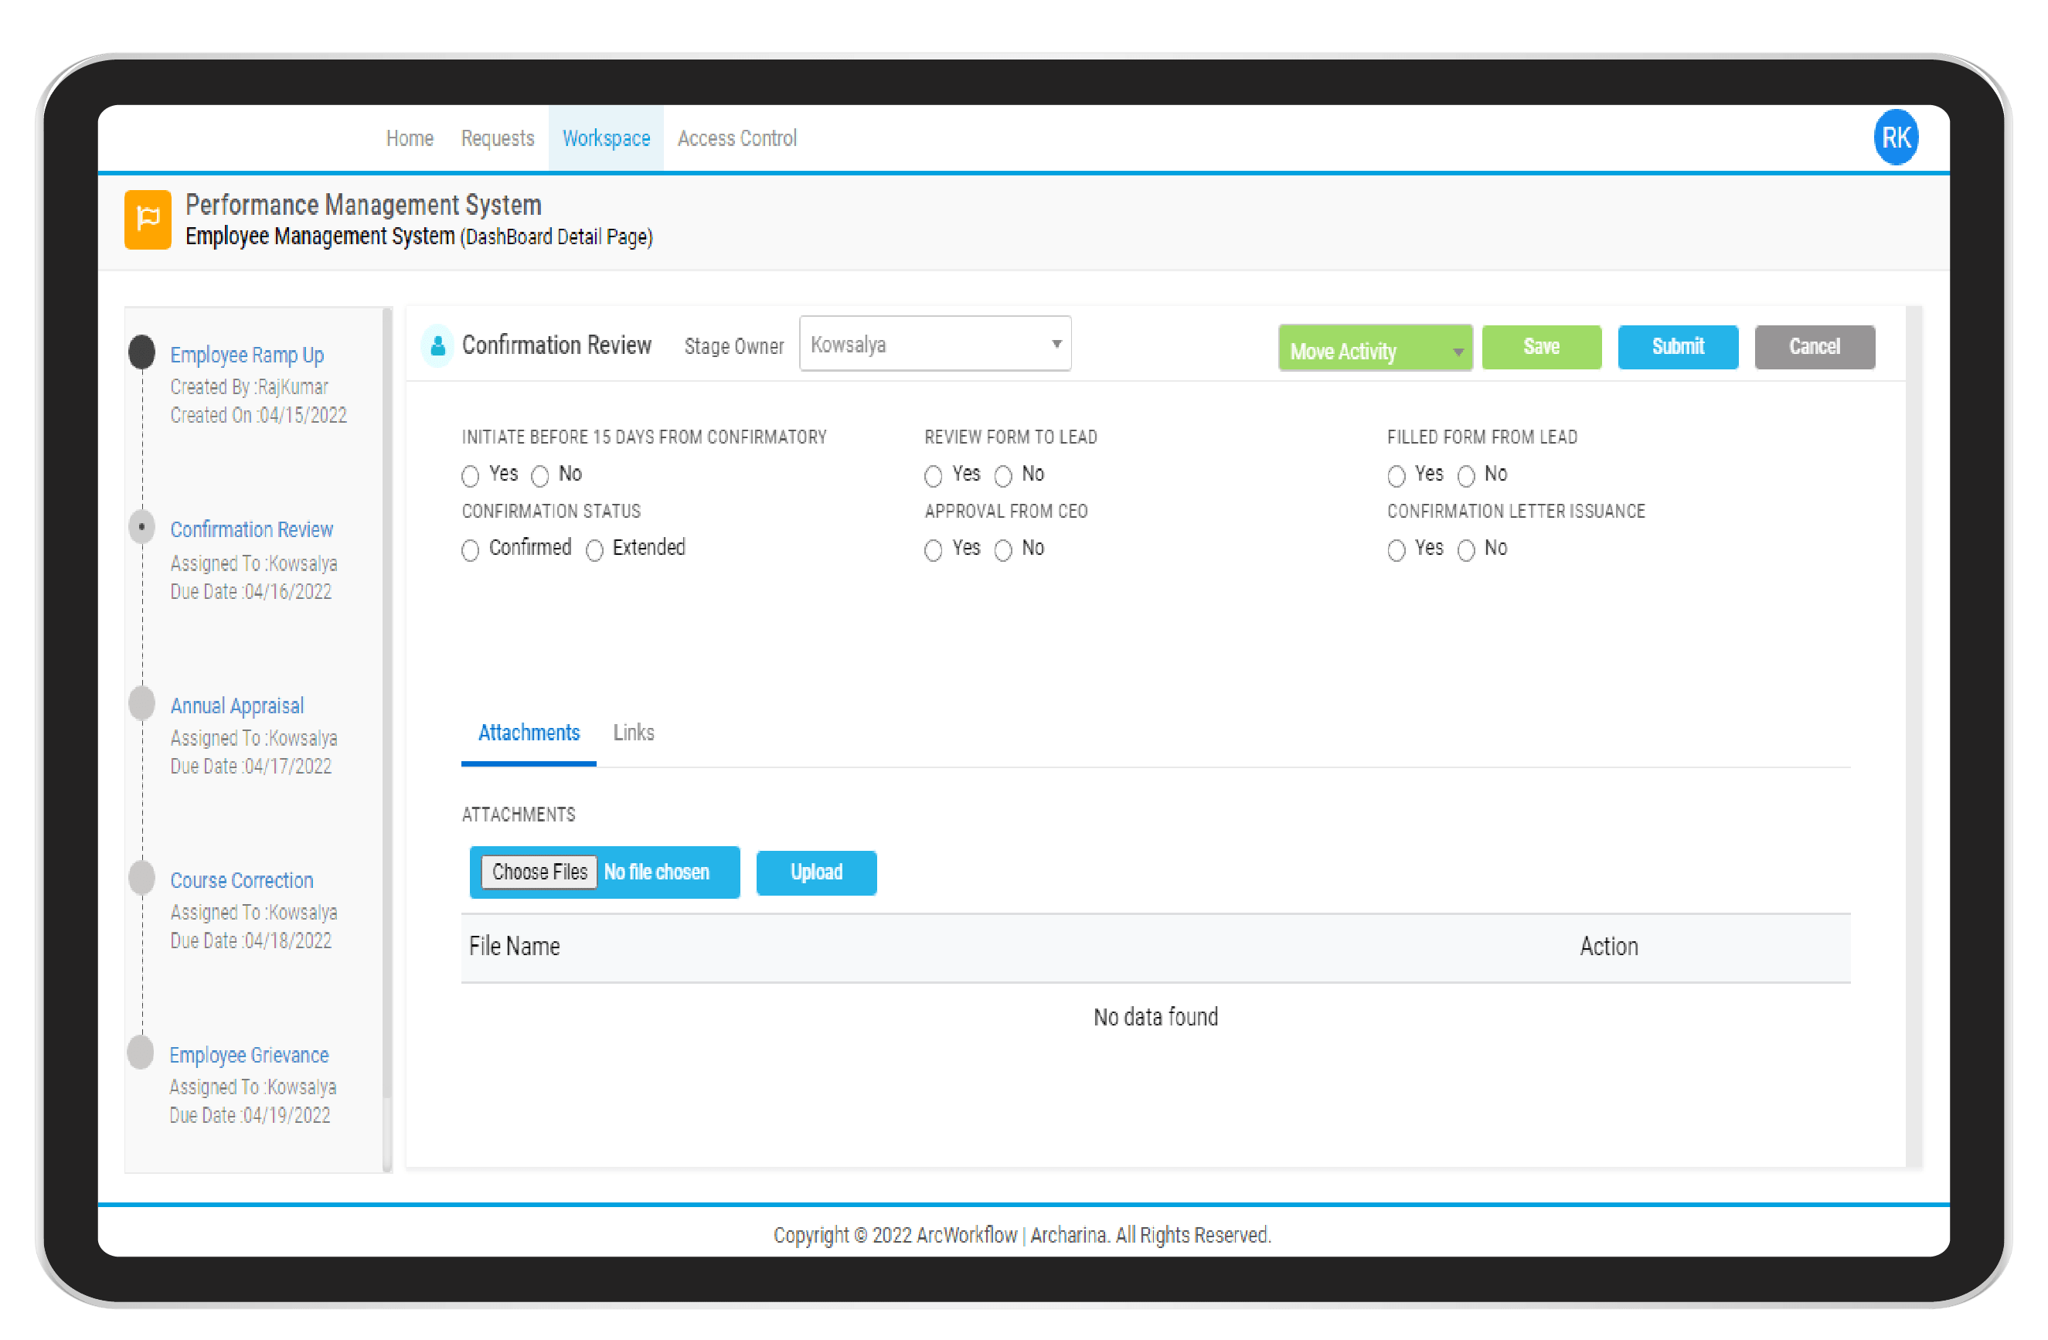Viewport: 2048px width, 1340px height.
Task: Select Yes for Confirmation Letter Issuance
Action: pos(1396,551)
